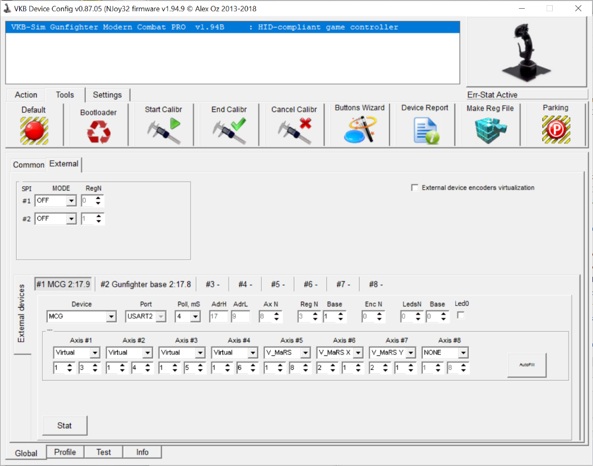Open the #6 - device tab
Viewport: 593px width, 466px height.
click(x=311, y=284)
